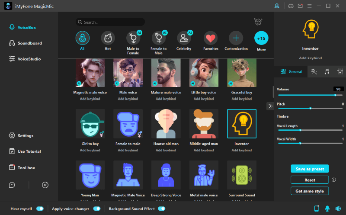Open the voice effects magic wand tab
346x215 pixels.
tap(314, 71)
